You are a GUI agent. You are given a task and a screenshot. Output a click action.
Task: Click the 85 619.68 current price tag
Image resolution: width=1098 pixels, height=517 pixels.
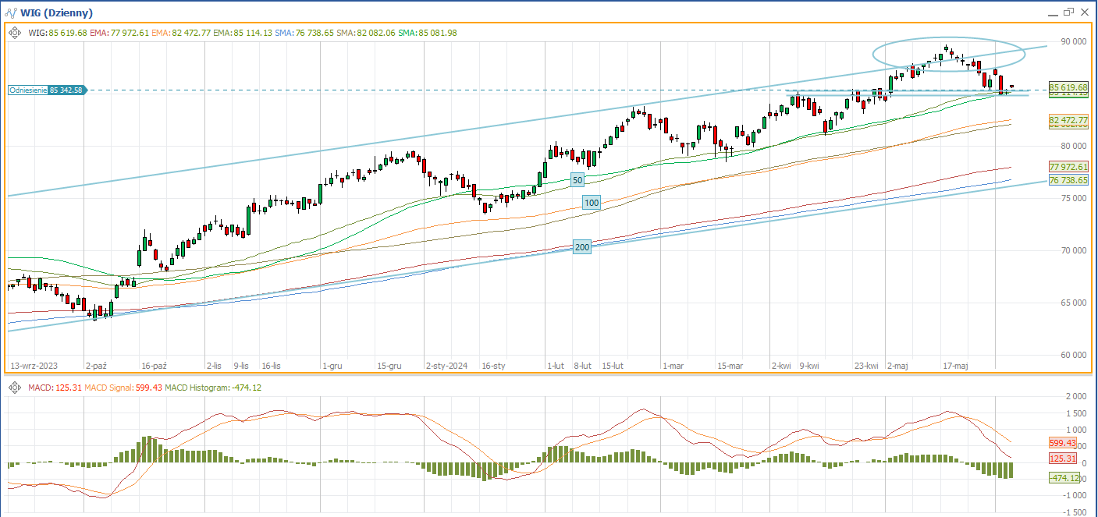pos(1068,87)
